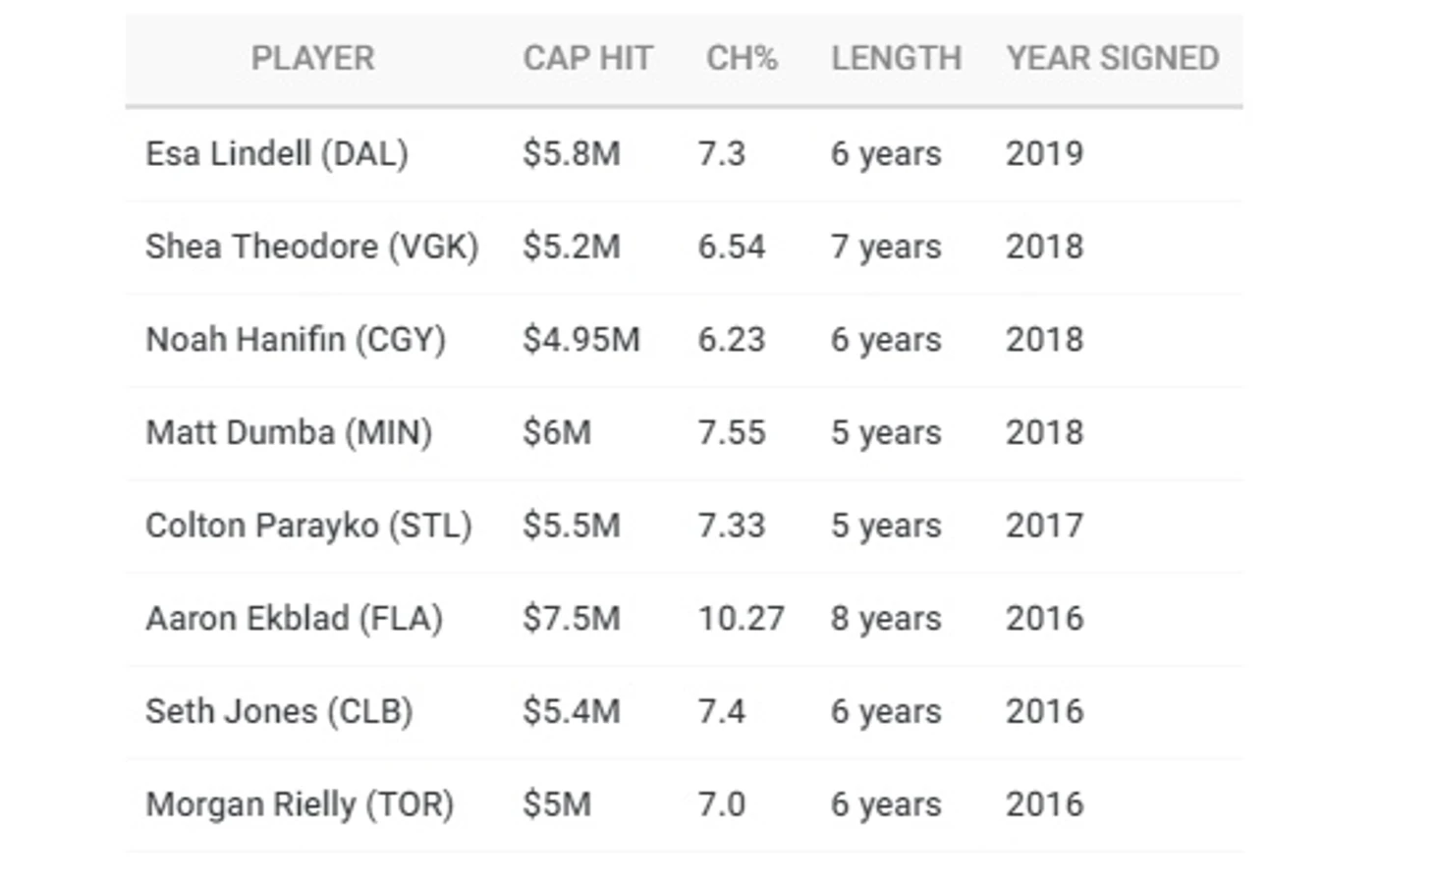Select the Morgan Rielly (TOR) player name
This screenshot has width=1434, height=887.
(x=300, y=804)
